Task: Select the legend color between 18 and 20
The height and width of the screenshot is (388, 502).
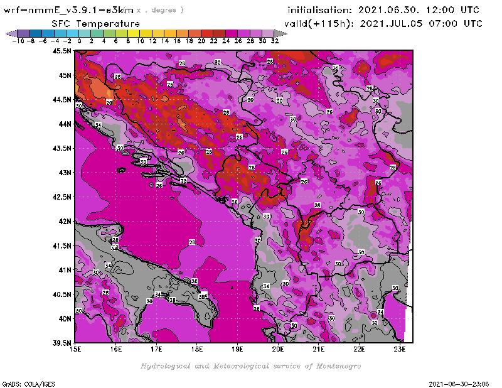Action: pyautogui.click(x=195, y=33)
